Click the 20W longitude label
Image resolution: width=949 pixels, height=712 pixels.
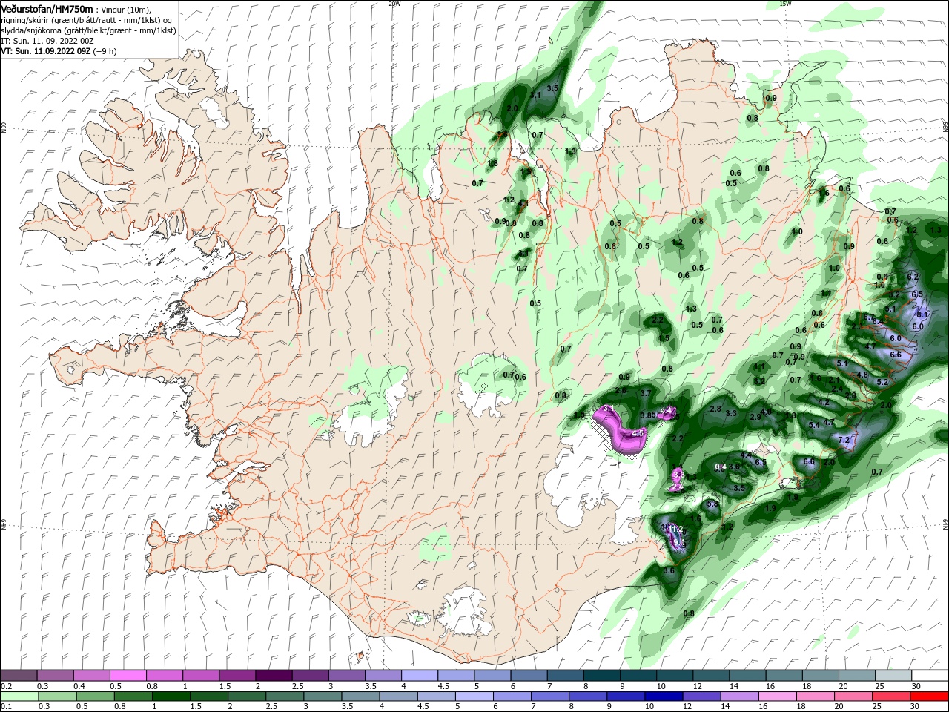coord(394,4)
